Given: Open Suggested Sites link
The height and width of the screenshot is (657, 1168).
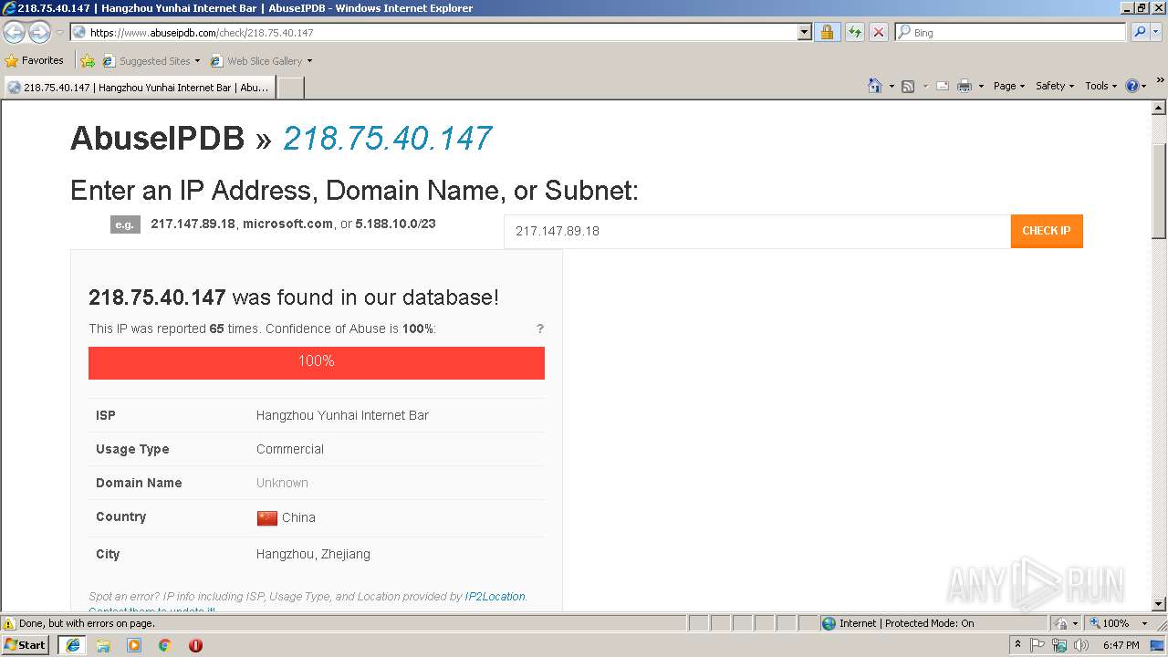Looking at the screenshot, I should tap(151, 61).
